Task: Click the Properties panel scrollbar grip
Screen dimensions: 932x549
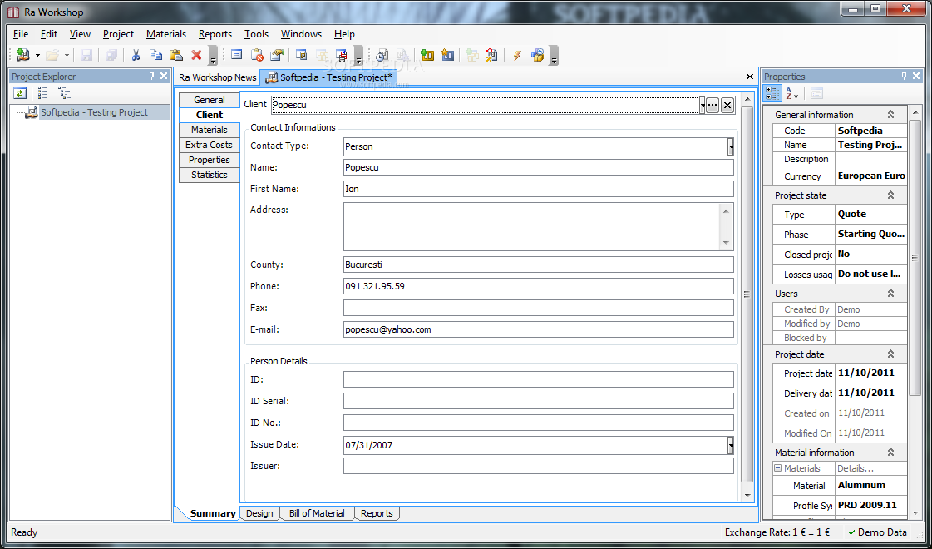Action: tap(915, 258)
